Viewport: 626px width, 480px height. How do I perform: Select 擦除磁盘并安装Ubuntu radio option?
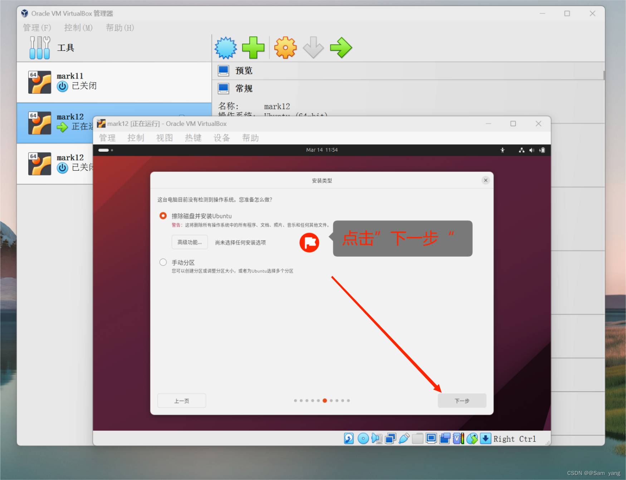coord(163,216)
